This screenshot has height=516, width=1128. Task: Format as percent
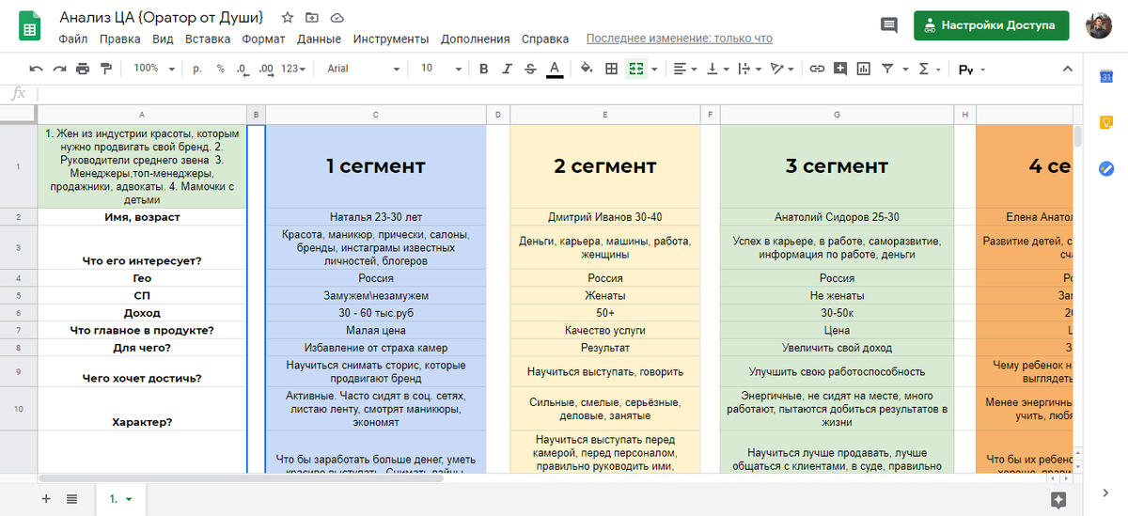click(x=221, y=69)
